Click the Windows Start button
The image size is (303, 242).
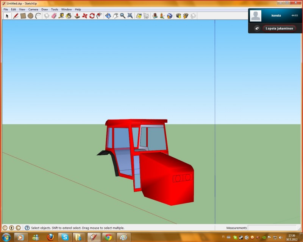click(x=6, y=237)
